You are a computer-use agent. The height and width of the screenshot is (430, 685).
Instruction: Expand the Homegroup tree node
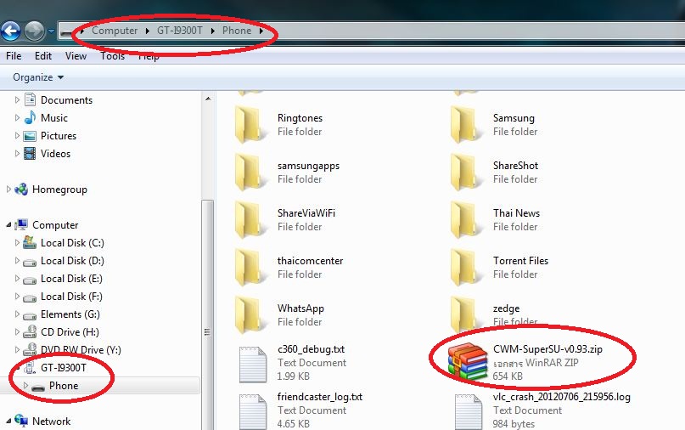(8, 190)
